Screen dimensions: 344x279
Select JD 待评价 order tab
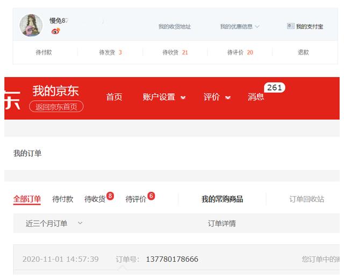click(x=136, y=199)
